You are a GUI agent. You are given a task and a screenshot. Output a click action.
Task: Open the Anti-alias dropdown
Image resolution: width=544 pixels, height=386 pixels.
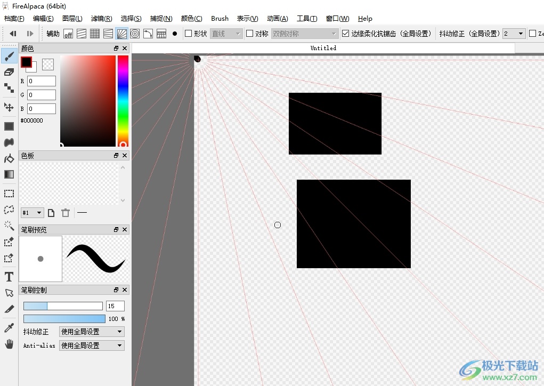(92, 345)
